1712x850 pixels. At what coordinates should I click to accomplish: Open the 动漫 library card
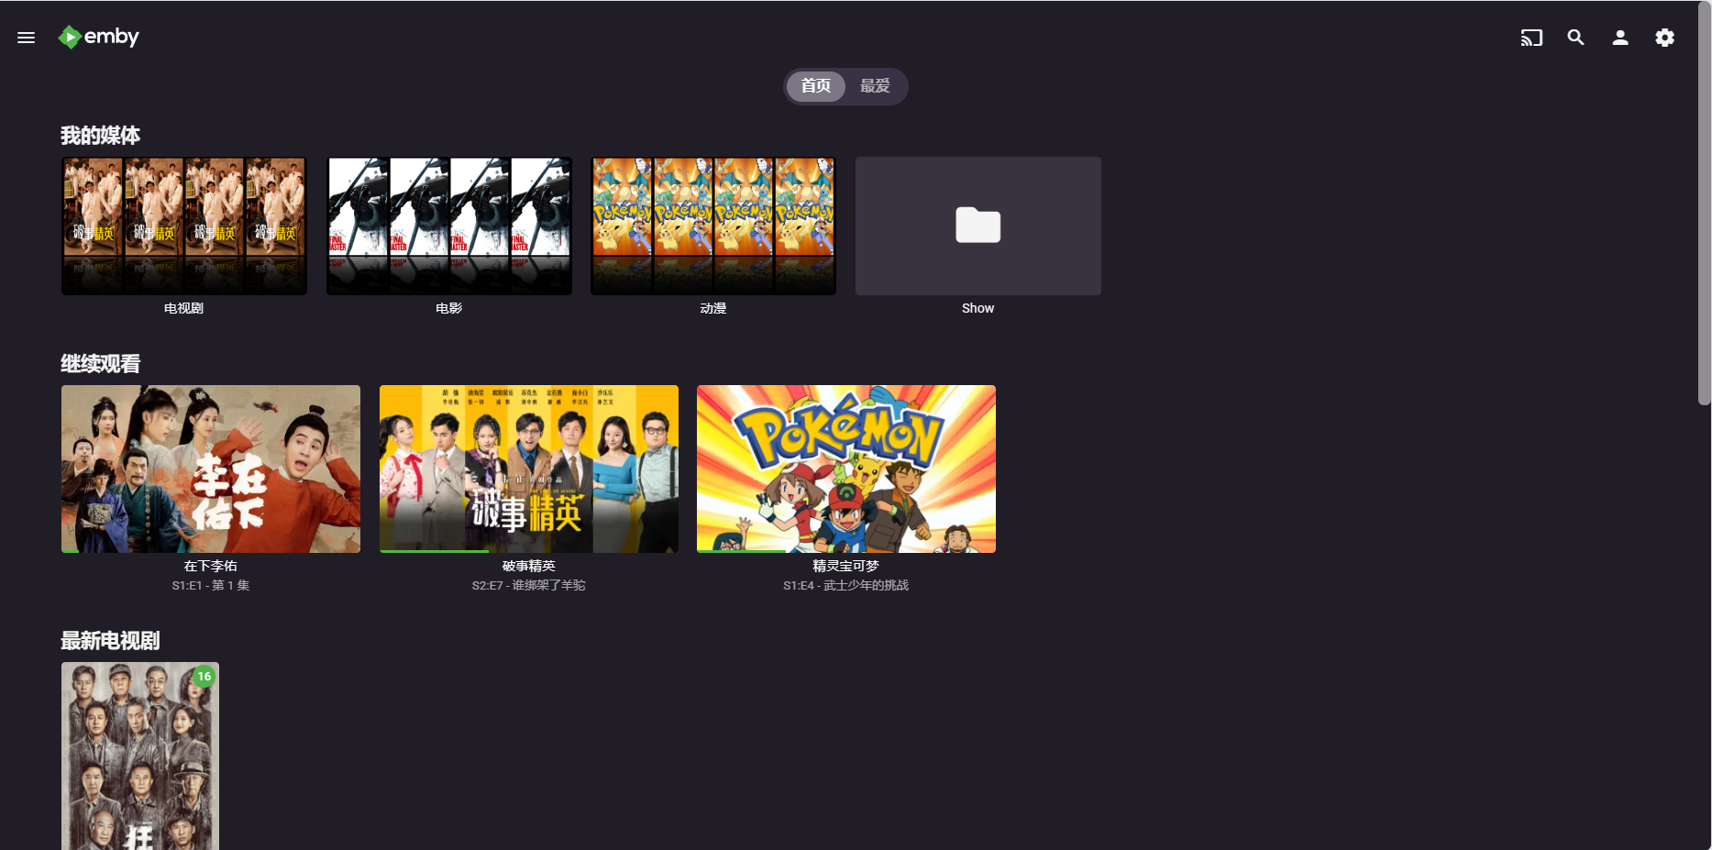[713, 226]
